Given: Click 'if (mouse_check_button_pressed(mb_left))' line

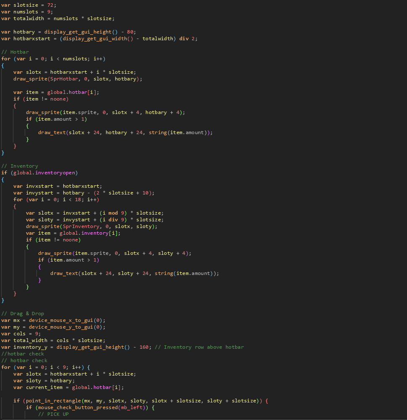Looking at the screenshot, I should 90,407.
